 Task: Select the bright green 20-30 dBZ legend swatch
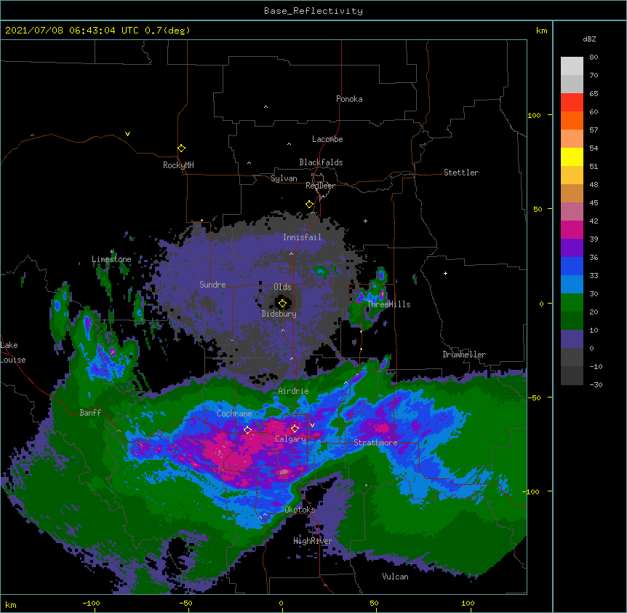tap(572, 303)
